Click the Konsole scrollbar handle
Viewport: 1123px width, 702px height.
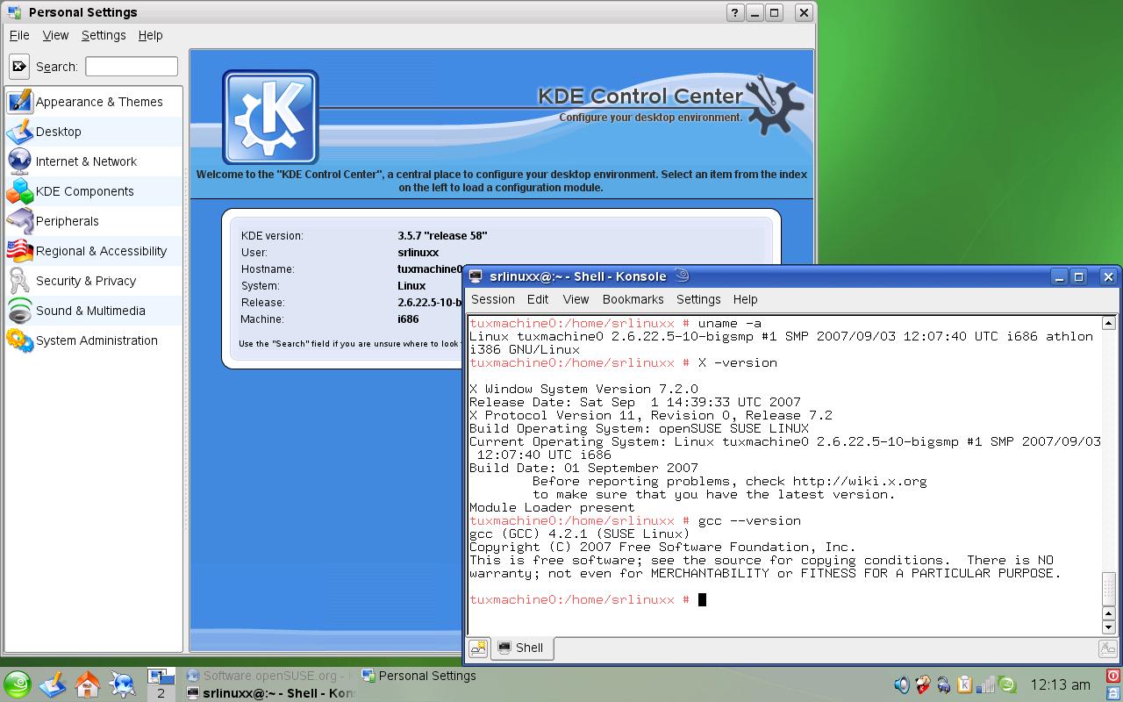click(1109, 588)
